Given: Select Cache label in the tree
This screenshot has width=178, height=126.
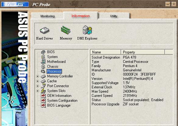Looking at the screenshot, I should coord(52,81).
